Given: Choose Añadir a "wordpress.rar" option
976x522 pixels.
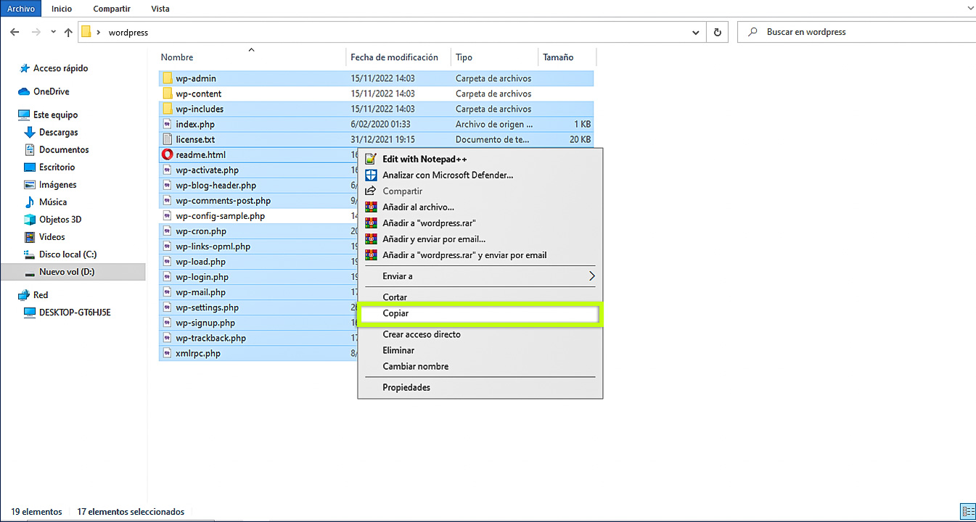Looking at the screenshot, I should tap(480, 223).
